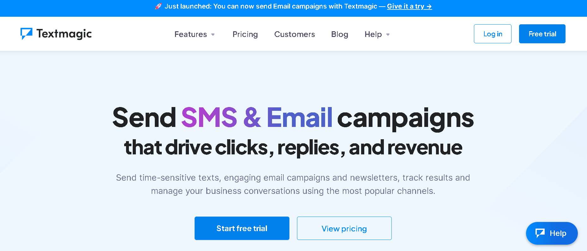The width and height of the screenshot is (587, 251).
Task: Click the chat bubble icon in Help widget
Action: (540, 233)
